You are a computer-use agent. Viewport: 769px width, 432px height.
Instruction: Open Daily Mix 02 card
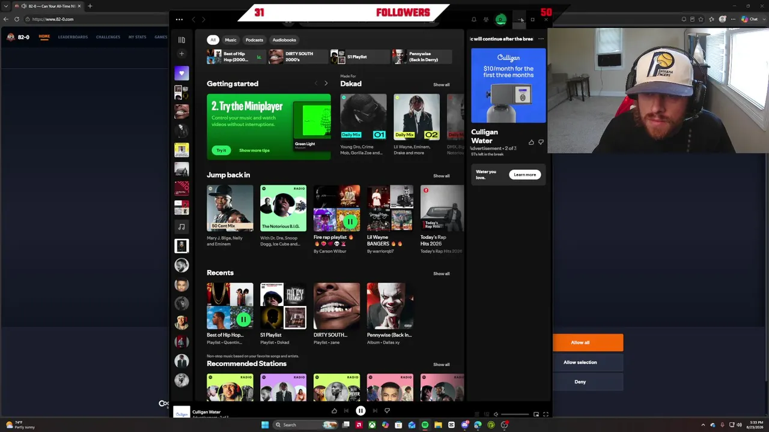pyautogui.click(x=416, y=125)
